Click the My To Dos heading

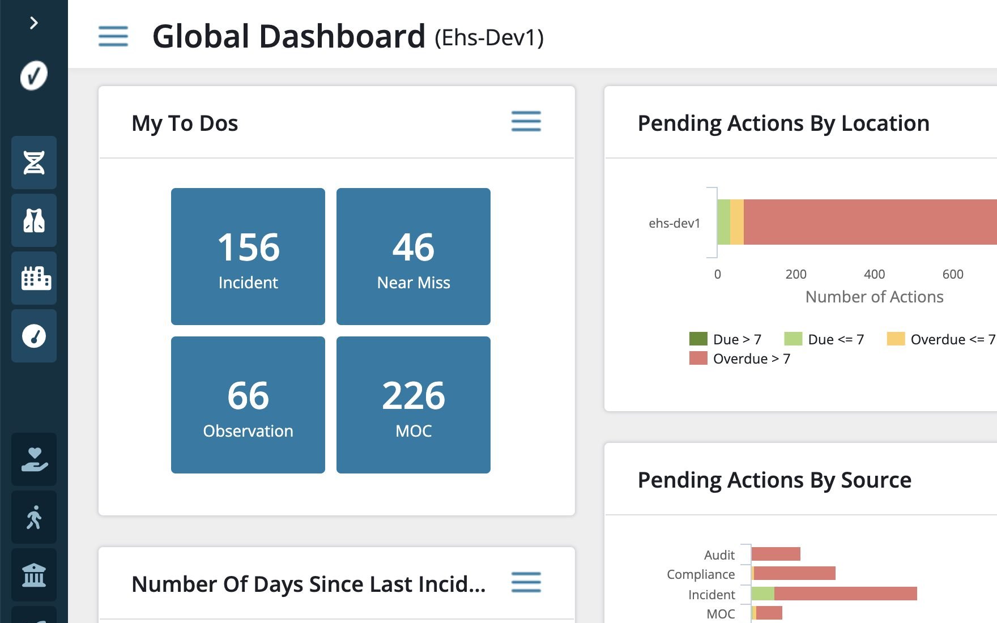pyautogui.click(x=185, y=123)
